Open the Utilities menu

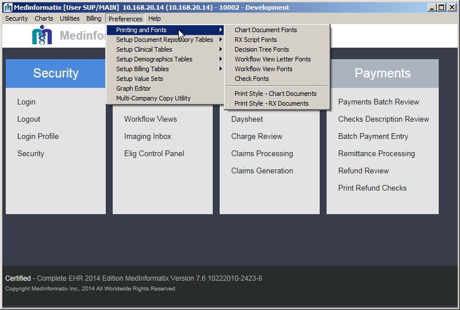click(70, 18)
